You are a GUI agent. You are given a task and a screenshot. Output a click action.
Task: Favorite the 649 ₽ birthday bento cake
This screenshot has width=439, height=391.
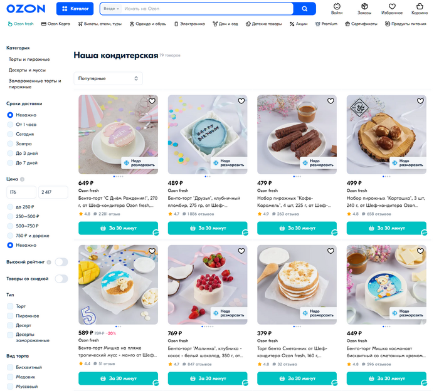coord(152,101)
